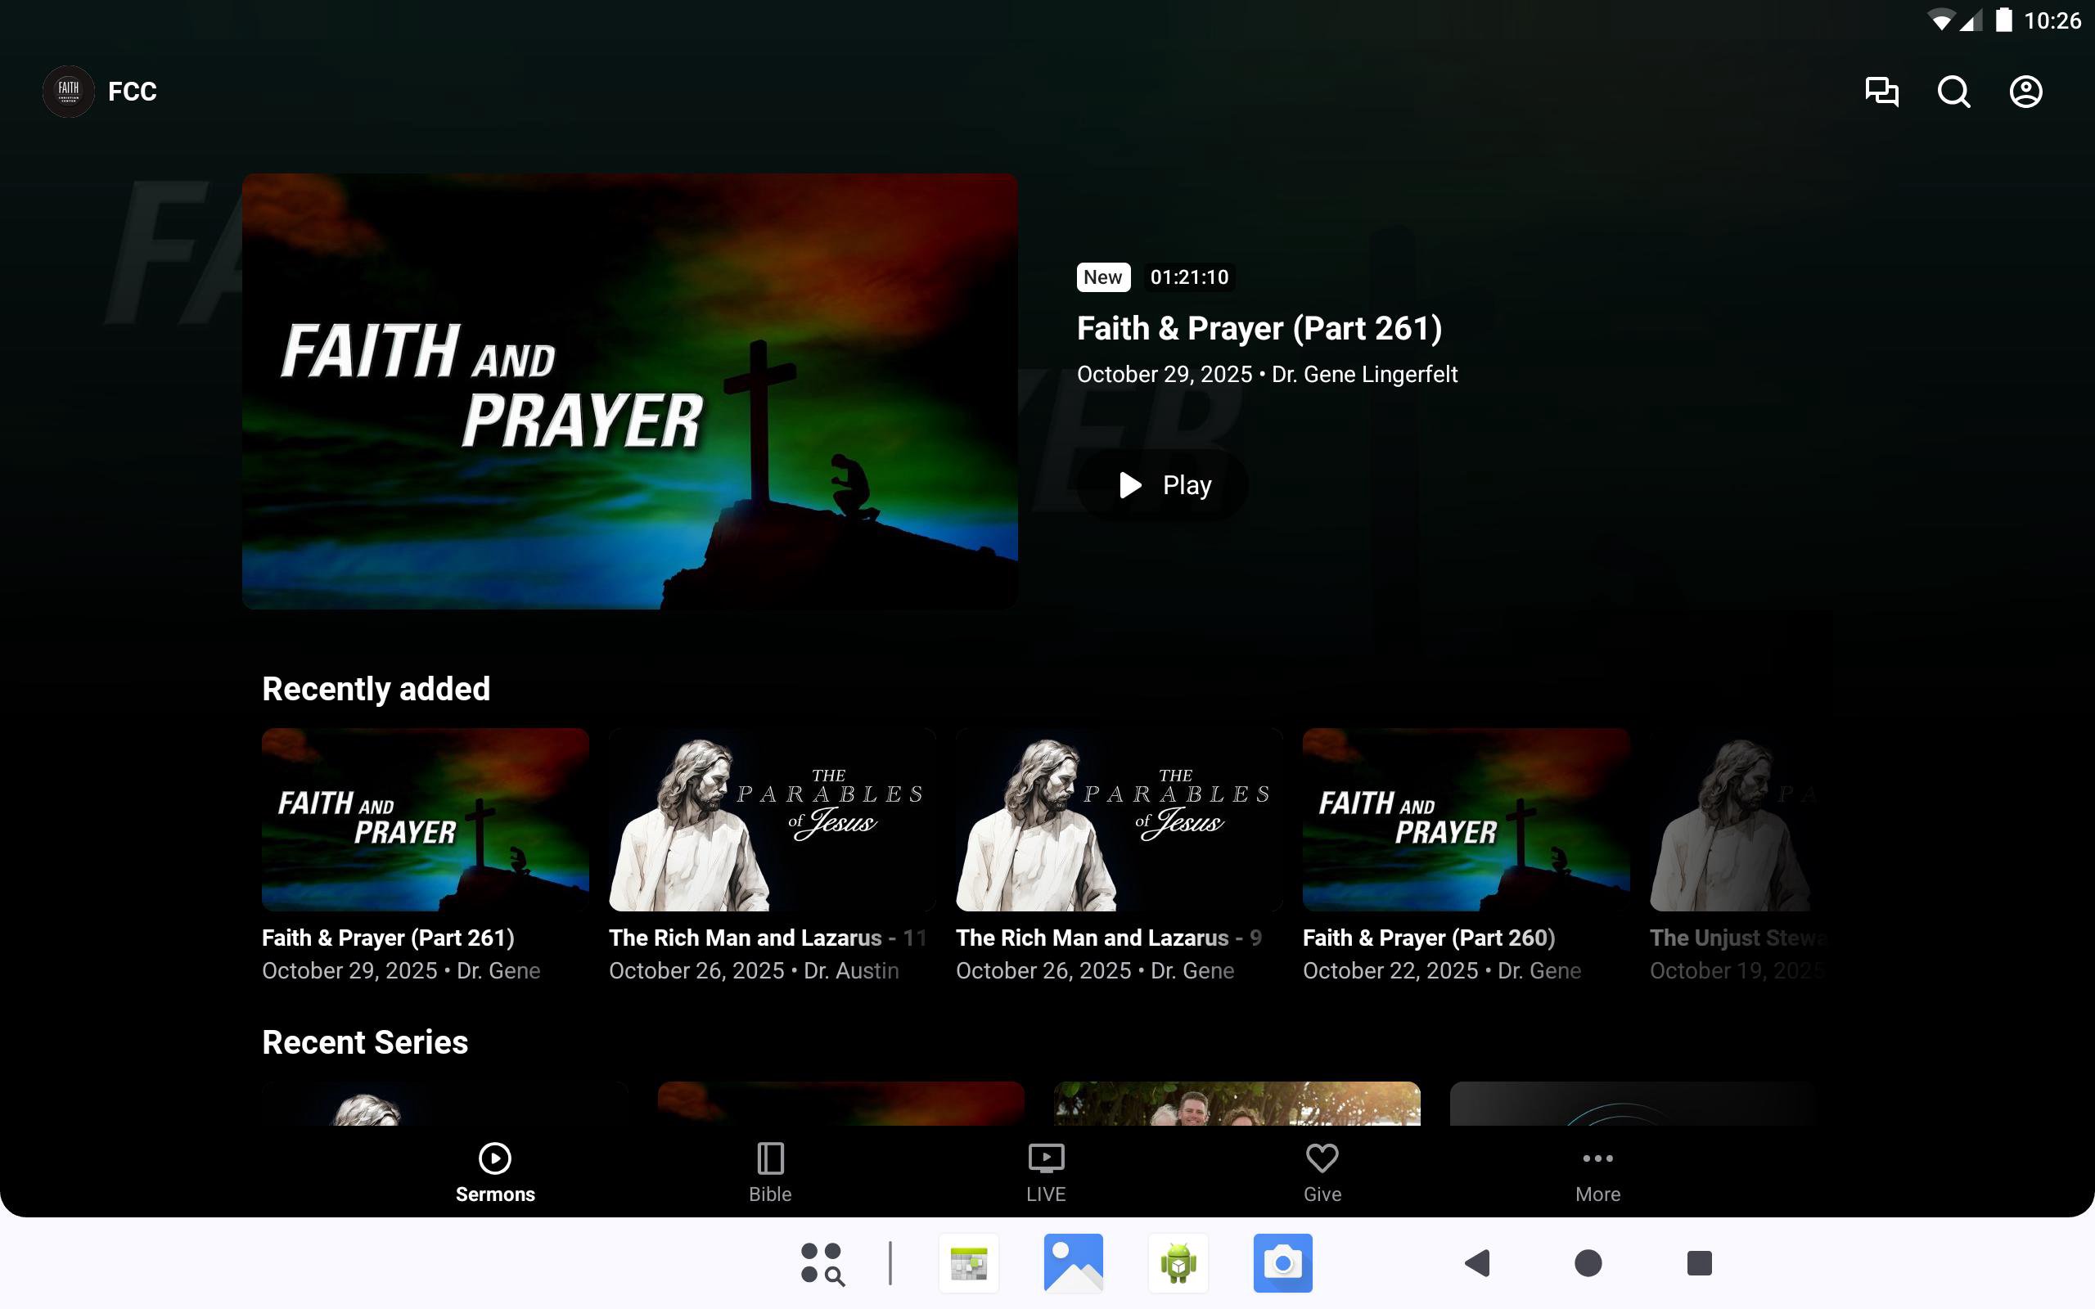Open the camera app in taskbar
This screenshot has height=1309, width=2095.
click(1282, 1262)
